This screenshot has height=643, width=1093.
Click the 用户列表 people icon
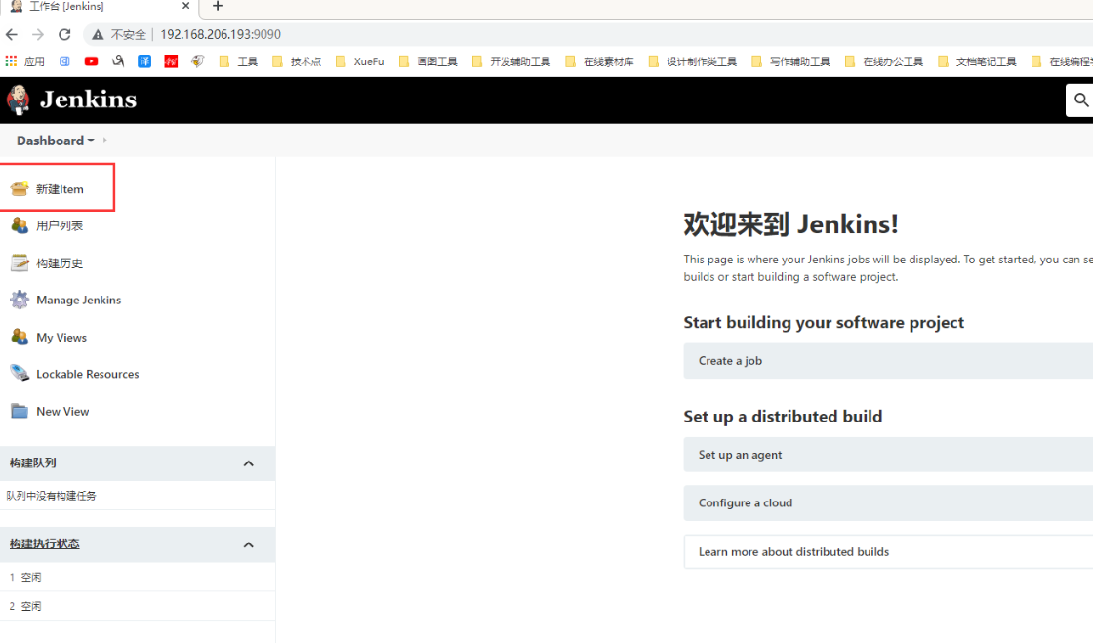[x=20, y=225]
